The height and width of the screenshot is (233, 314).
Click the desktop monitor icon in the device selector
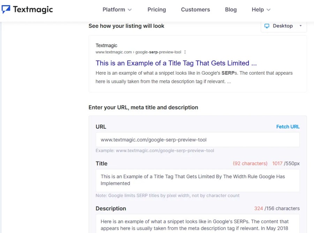point(267,26)
